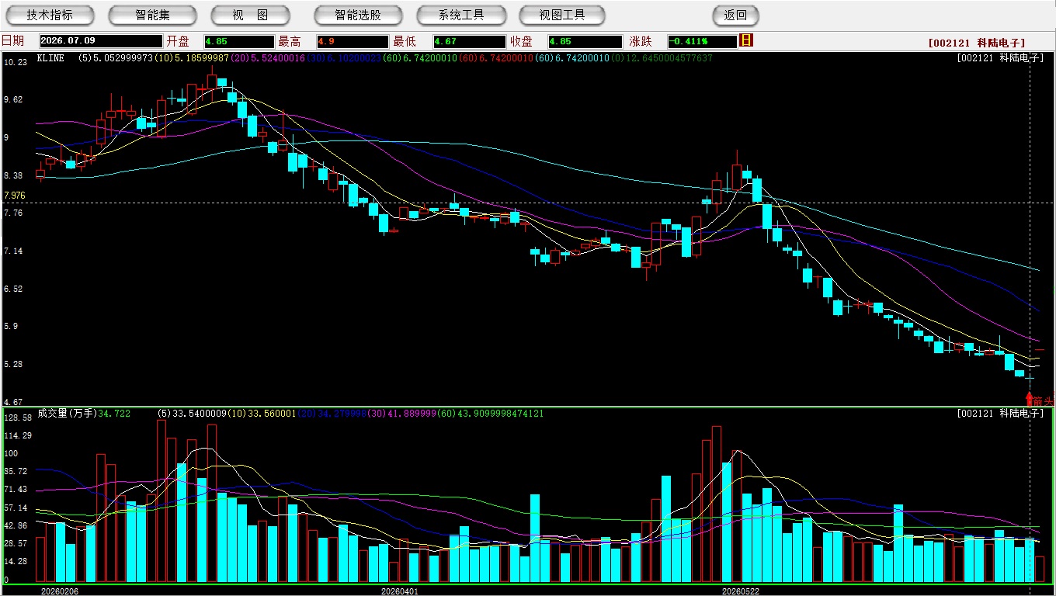Click the 日 daily period icon

tap(746, 40)
